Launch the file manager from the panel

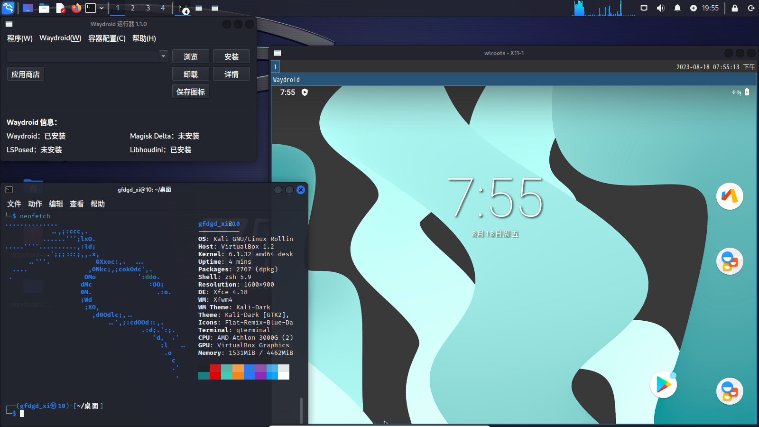pyautogui.click(x=44, y=8)
